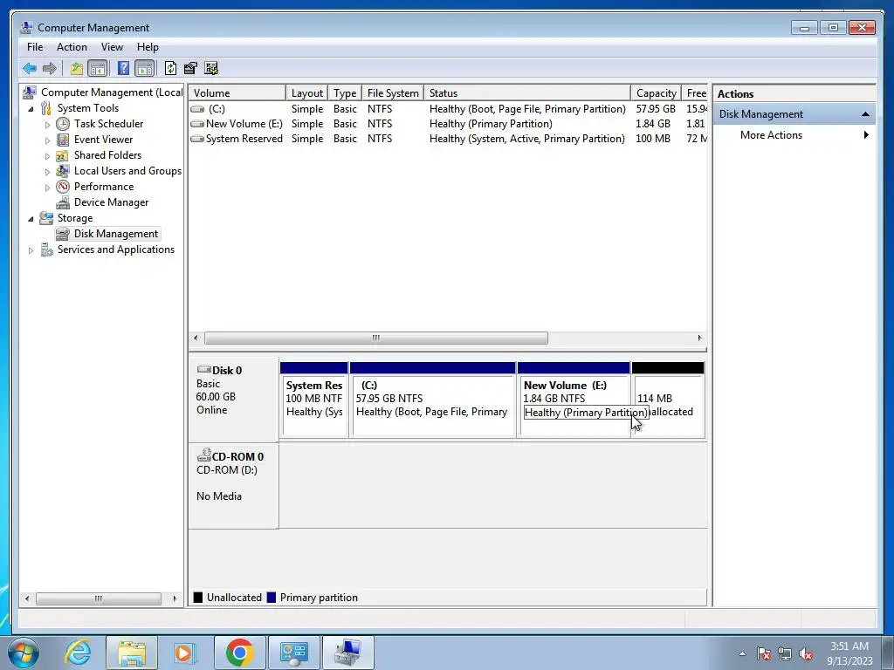Click the Refresh toolbar icon

pos(170,68)
